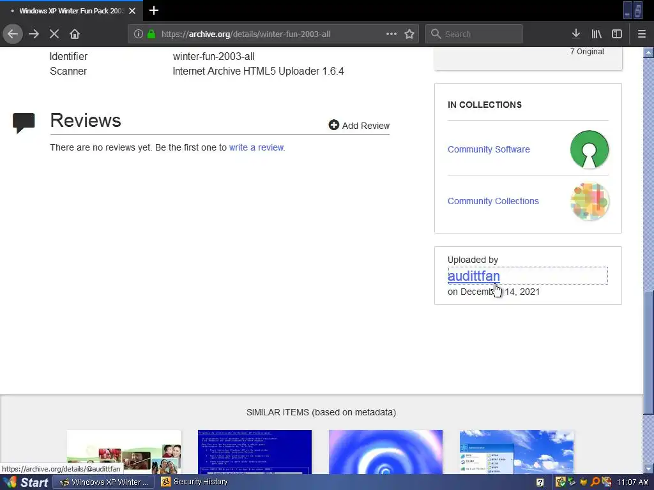The height and width of the screenshot is (490, 654).
Task: Click the taskbar clock showing 11:07 AM
Action: (x=633, y=482)
